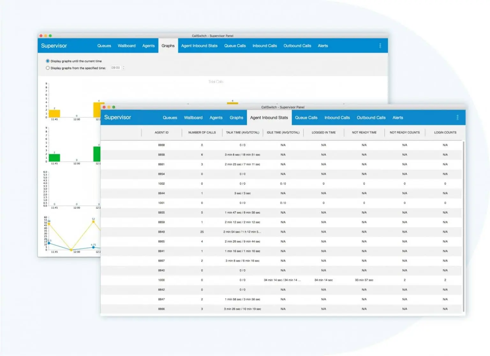Sort by the NUMBER OF CALLS column header
The width and height of the screenshot is (490, 356).
[x=202, y=133]
